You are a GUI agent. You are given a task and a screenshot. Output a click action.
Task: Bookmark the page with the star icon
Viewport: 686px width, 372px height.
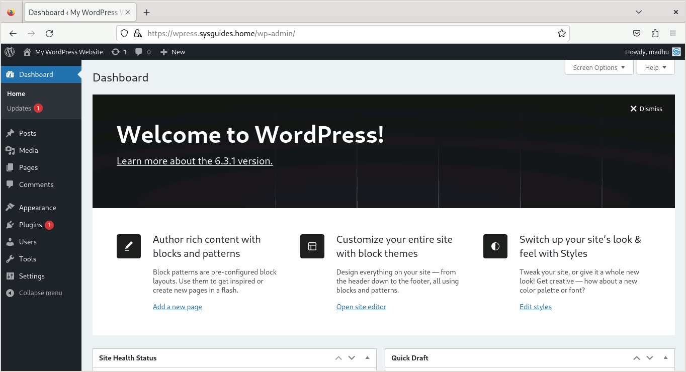tap(561, 33)
